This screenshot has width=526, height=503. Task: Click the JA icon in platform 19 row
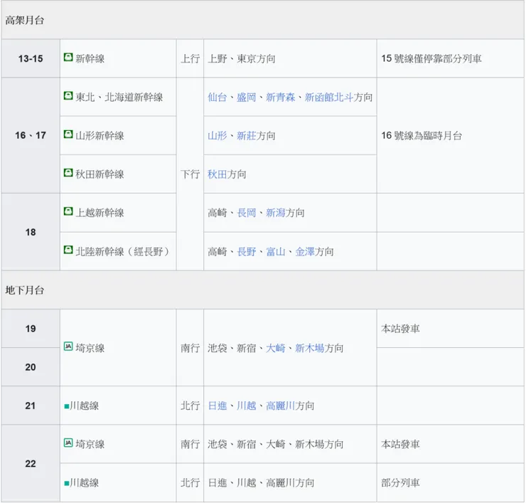tap(68, 346)
